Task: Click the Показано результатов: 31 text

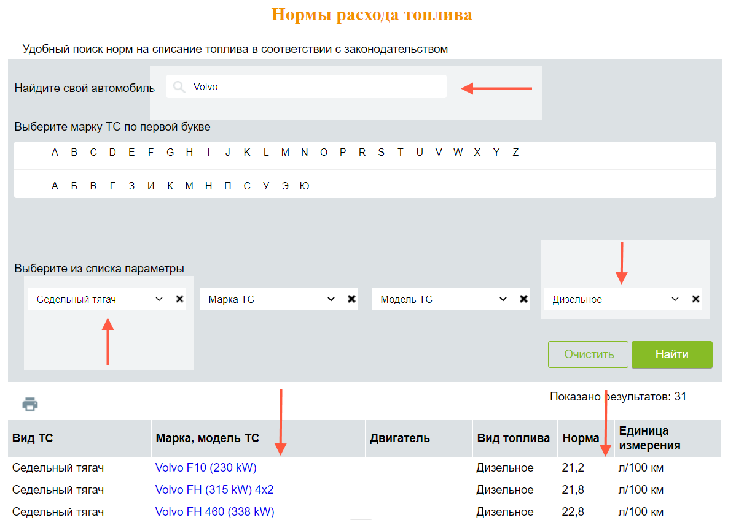Action: [x=618, y=397]
